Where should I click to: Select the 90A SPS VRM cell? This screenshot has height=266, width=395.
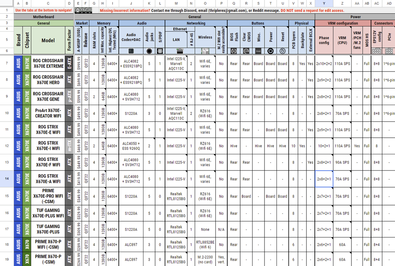tap(342, 162)
